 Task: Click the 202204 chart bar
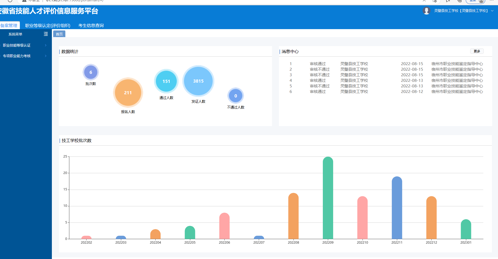tap(155, 234)
